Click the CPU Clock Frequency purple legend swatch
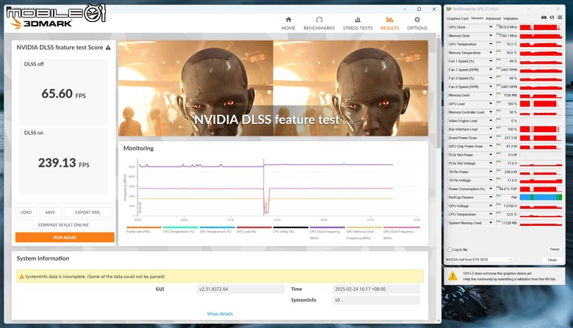The image size is (573, 328). pyautogui.click(x=328, y=227)
